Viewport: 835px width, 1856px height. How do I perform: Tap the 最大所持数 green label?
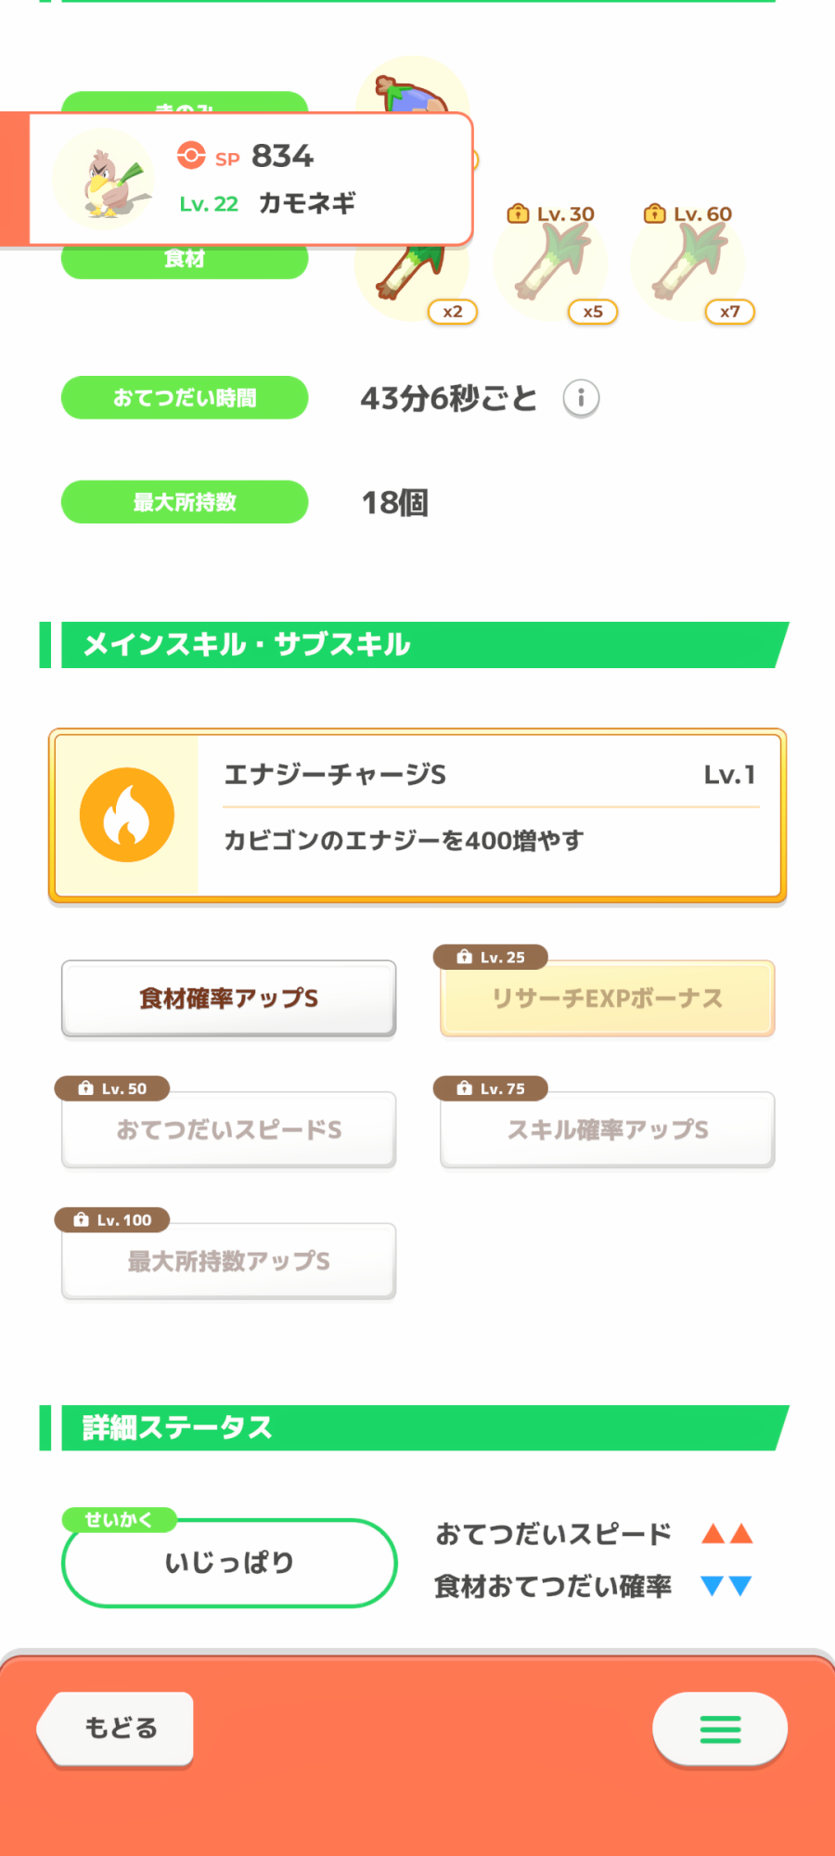(185, 502)
